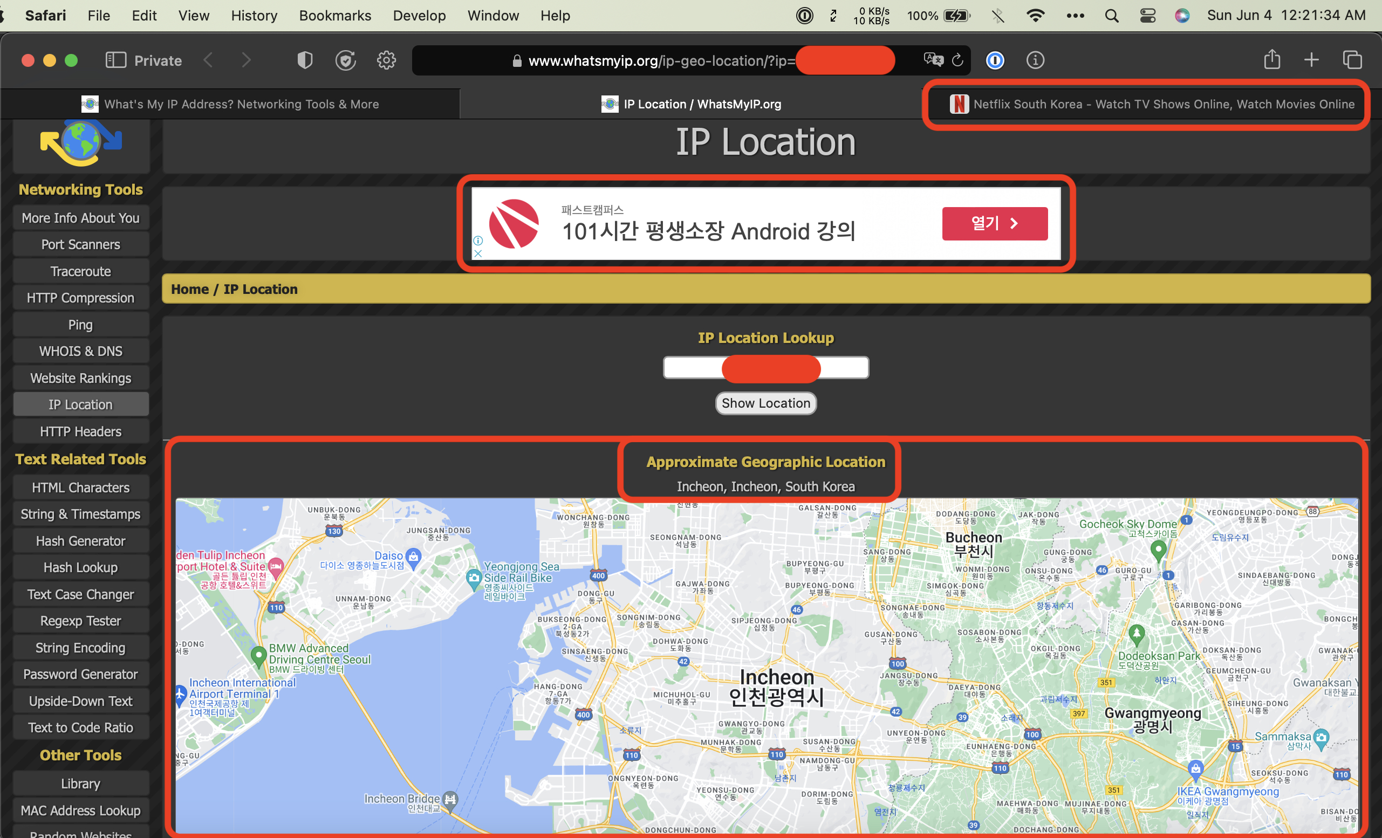Viewport: 1382px width, 838px height.
Task: Click the translate page icon in address bar
Action: coord(933,59)
